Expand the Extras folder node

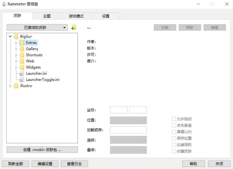pos(16,42)
